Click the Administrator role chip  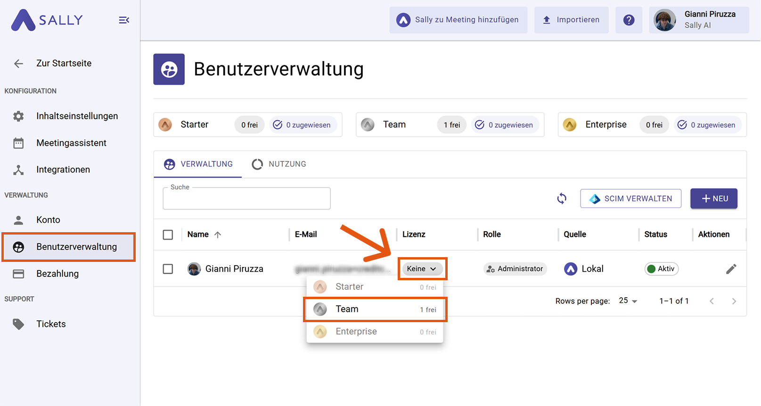pyautogui.click(x=515, y=269)
